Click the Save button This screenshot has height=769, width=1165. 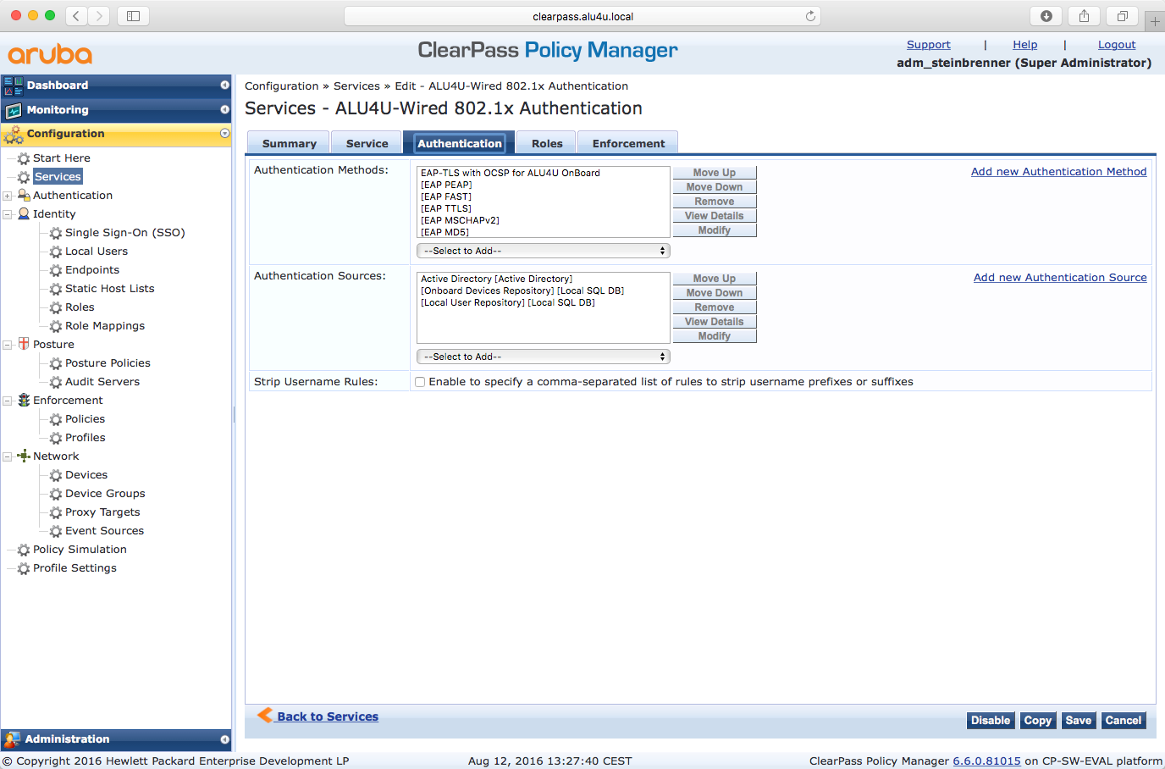[x=1078, y=721]
